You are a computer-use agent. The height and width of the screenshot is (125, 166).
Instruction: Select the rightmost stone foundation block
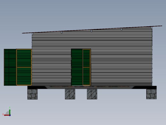point(151,94)
